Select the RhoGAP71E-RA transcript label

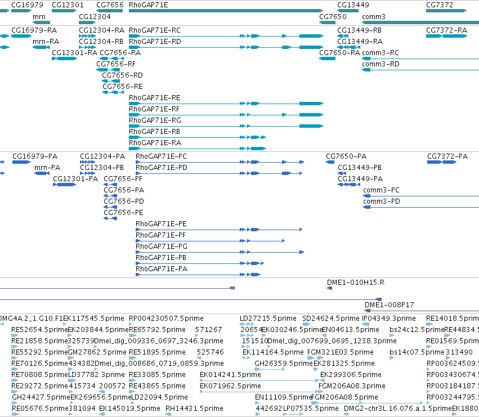pyautogui.click(x=155, y=143)
